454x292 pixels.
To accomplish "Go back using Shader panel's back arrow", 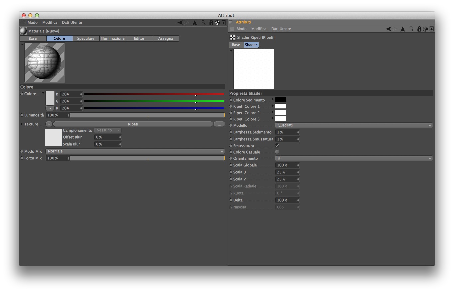I will click(x=388, y=29).
